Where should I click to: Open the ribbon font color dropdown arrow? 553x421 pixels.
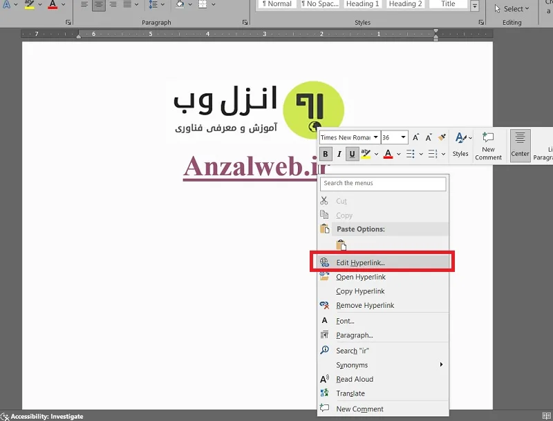point(63,4)
